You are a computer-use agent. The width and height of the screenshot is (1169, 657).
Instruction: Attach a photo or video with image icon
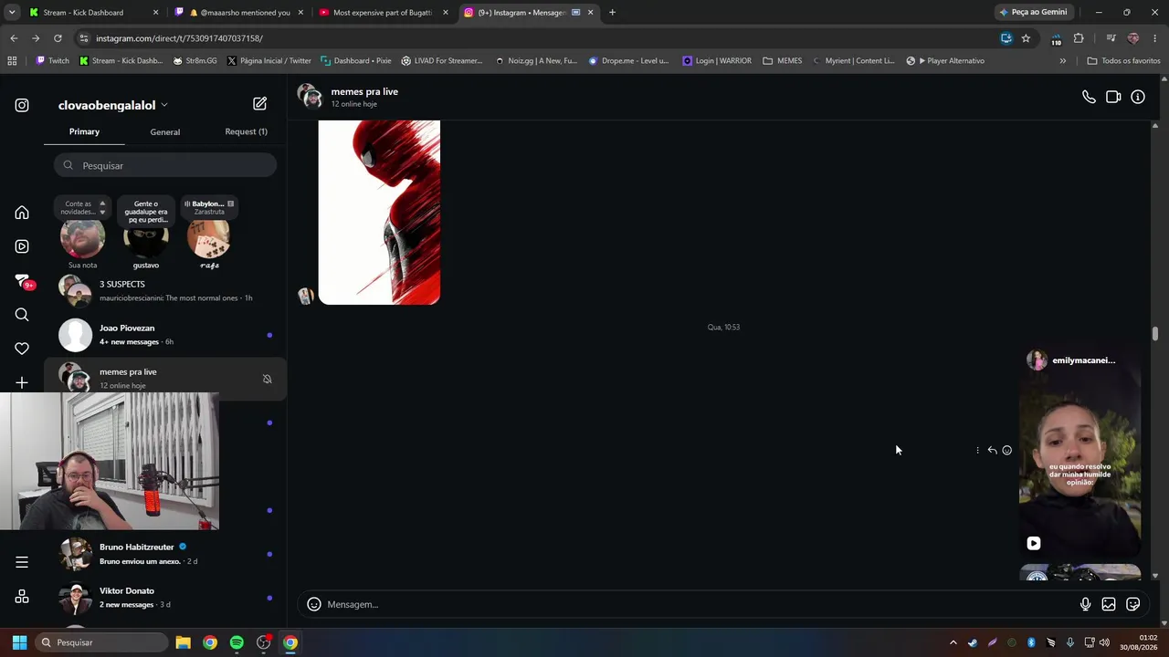(1109, 604)
